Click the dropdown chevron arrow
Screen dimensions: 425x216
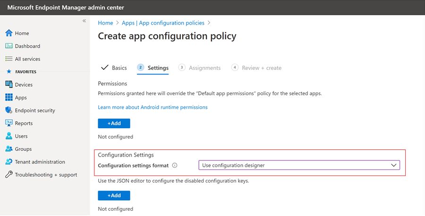pos(393,165)
